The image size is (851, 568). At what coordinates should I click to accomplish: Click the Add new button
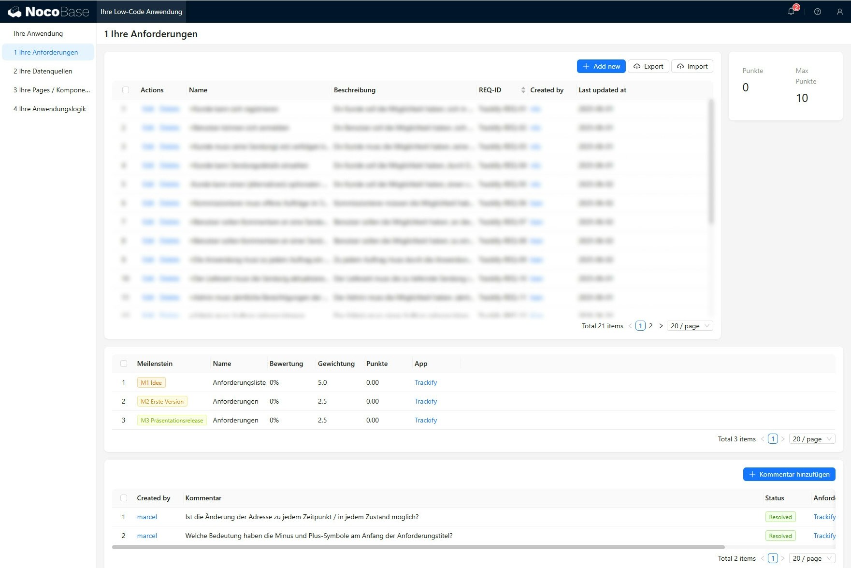click(x=601, y=66)
